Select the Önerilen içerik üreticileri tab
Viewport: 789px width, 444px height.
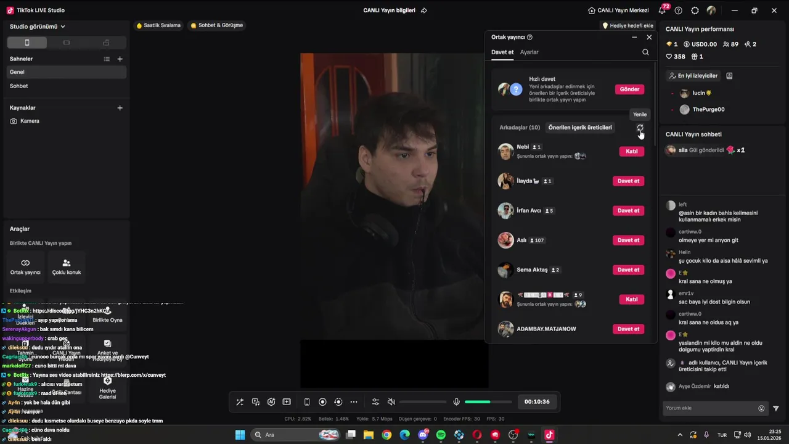click(x=580, y=128)
